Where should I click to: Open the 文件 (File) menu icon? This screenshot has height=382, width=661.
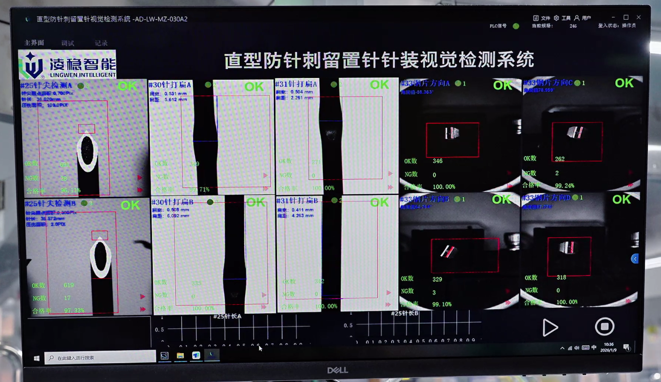pos(536,18)
